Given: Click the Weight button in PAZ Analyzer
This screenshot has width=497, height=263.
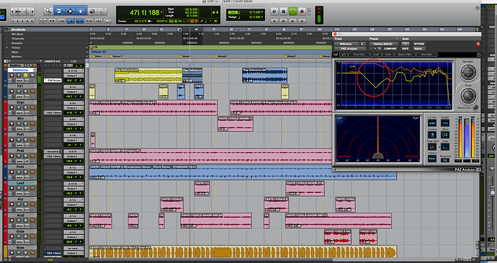Looking at the screenshot, I should (445, 122).
